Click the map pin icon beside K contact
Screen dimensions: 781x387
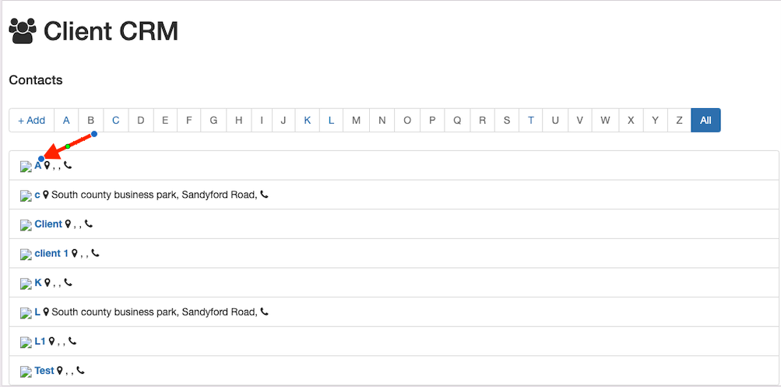pyautogui.click(x=47, y=283)
